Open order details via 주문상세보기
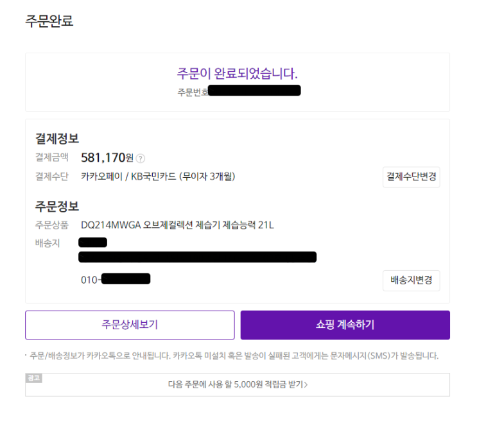Viewport: 477px width, 421px height. click(x=130, y=325)
